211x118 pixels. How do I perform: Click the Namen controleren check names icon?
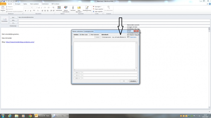(x=66, y=9)
